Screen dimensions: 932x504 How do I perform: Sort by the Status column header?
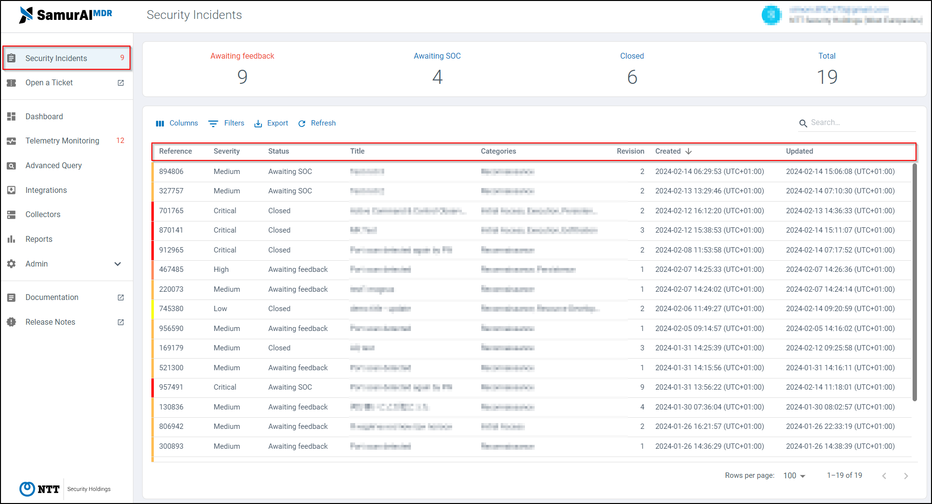278,151
